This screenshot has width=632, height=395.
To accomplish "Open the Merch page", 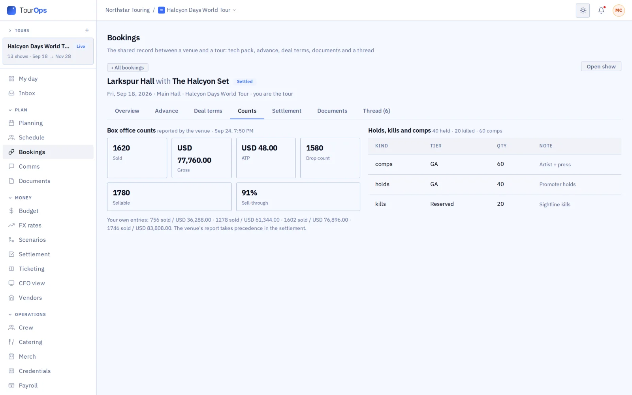I will (x=48, y=356).
